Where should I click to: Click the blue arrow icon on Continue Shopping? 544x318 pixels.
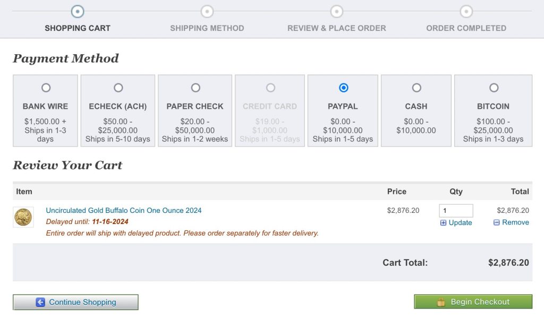click(40, 302)
